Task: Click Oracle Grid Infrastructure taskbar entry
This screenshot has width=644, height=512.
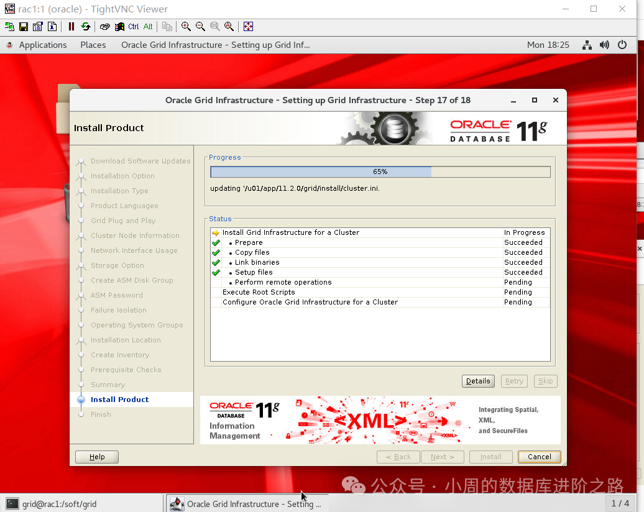Action: pyautogui.click(x=246, y=504)
